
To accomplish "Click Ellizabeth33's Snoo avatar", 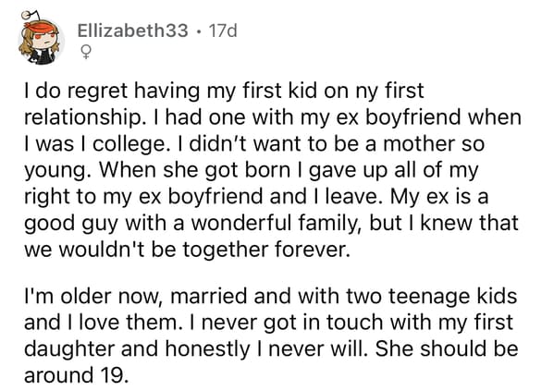I will point(42,39).
